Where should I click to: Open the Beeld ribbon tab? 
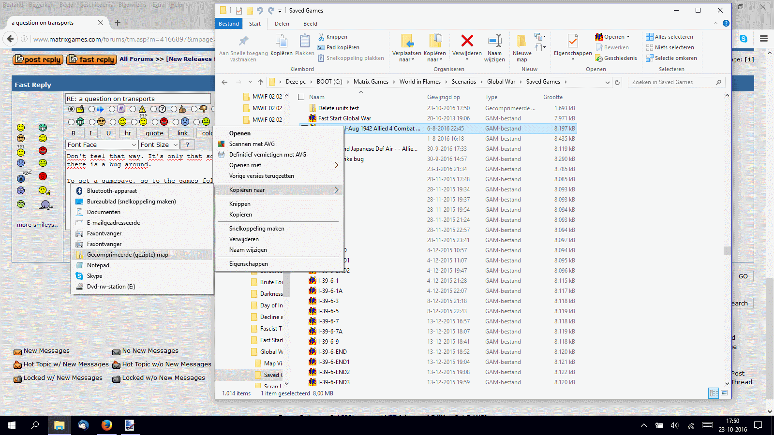[x=310, y=24]
